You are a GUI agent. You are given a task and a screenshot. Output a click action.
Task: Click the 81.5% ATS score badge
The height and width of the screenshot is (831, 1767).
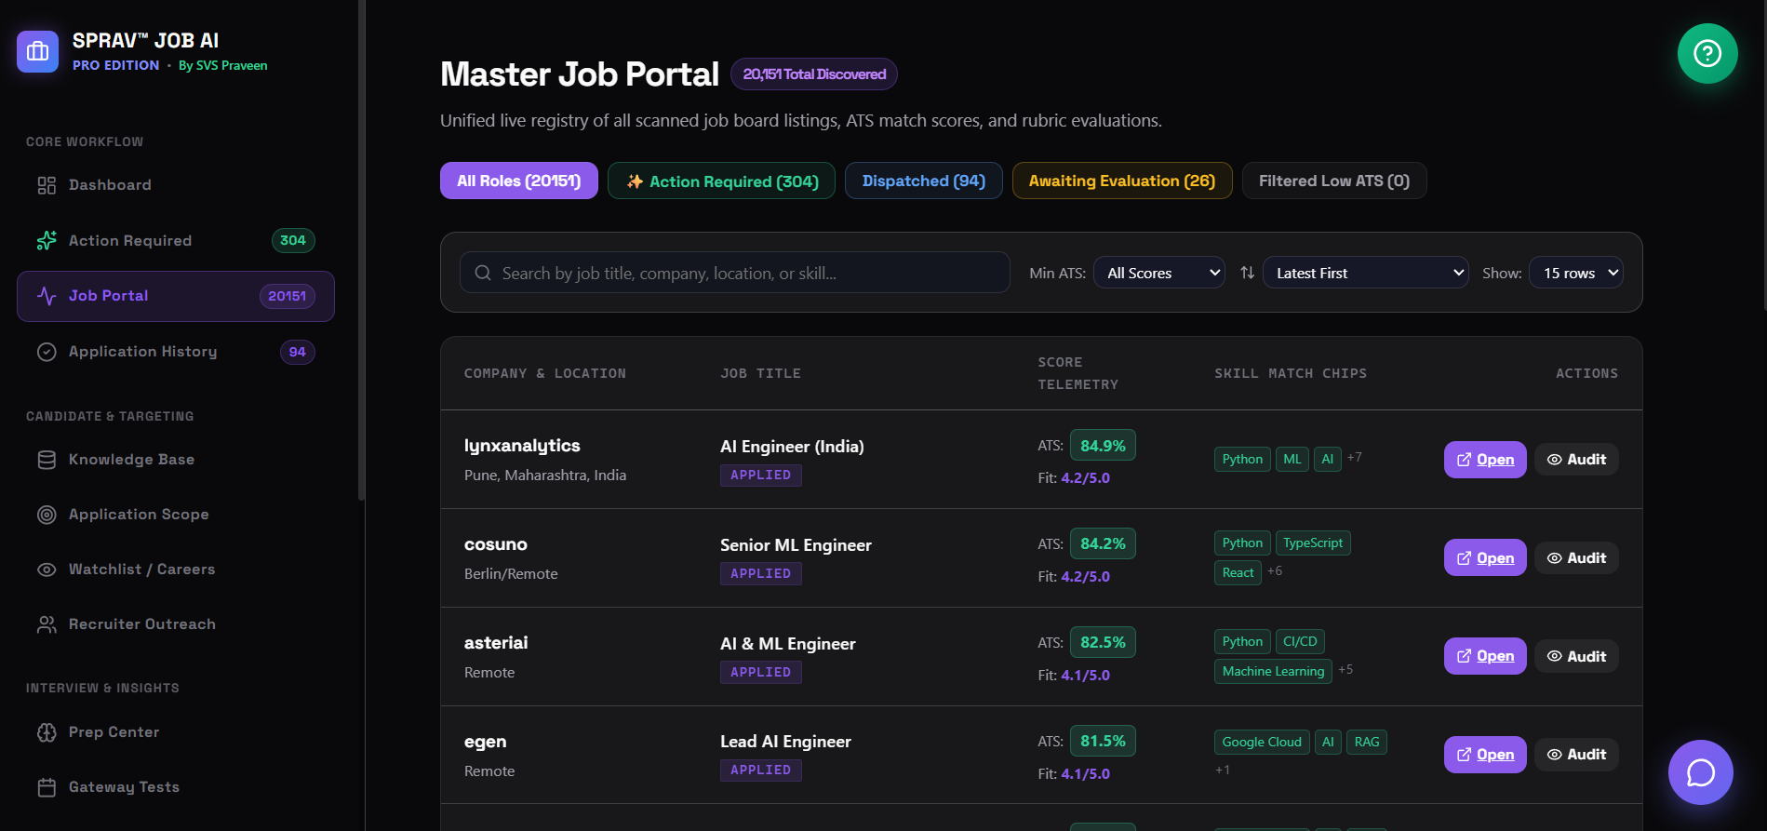[1103, 741]
